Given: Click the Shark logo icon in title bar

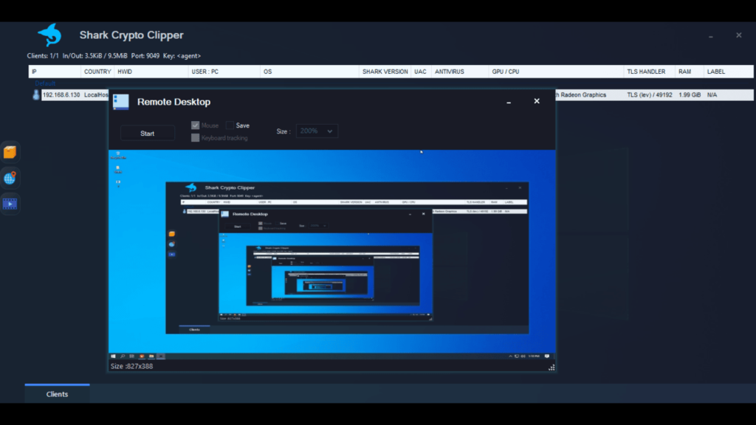Looking at the screenshot, I should tap(49, 35).
